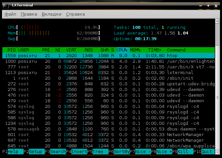Open the Справка menu
Viewport: 222px width, 158px height.
point(75,14)
